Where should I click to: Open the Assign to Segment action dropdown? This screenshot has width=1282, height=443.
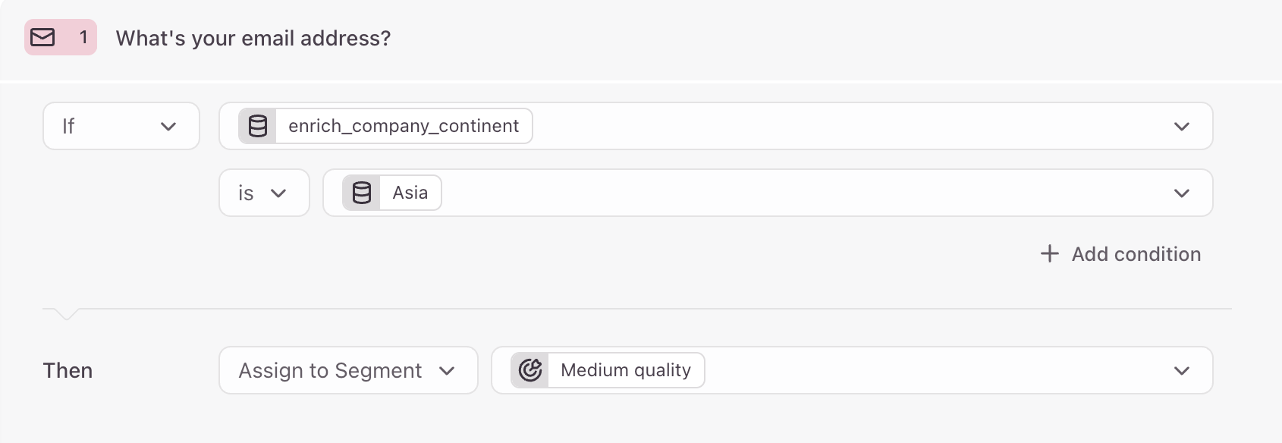348,370
